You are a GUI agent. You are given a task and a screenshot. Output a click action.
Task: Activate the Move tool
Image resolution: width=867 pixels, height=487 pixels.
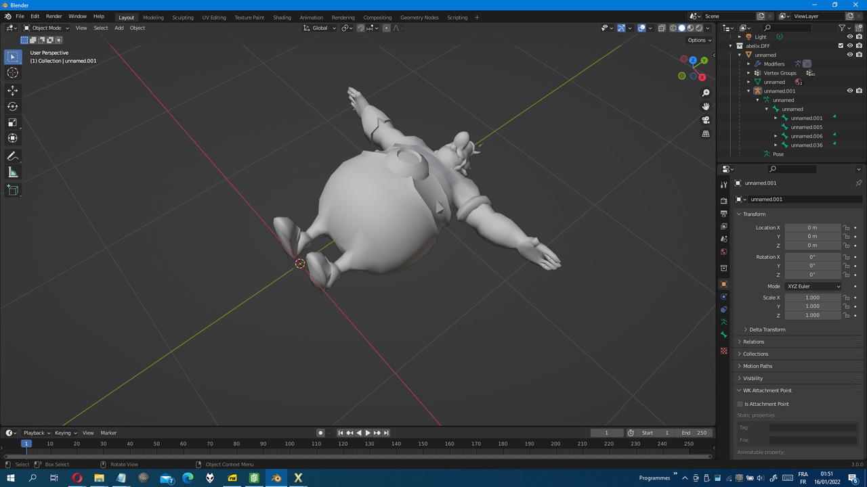tap(12, 91)
